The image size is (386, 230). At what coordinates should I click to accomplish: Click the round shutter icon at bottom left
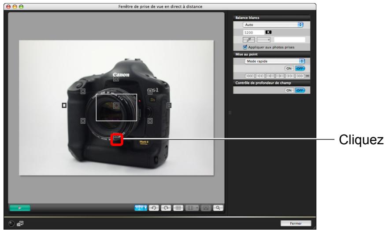tap(11, 223)
